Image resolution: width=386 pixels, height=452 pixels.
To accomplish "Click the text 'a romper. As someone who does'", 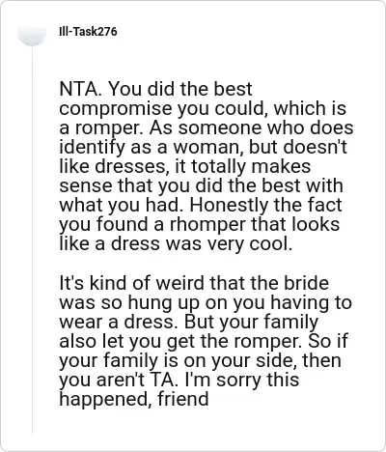I will tap(207, 127).
